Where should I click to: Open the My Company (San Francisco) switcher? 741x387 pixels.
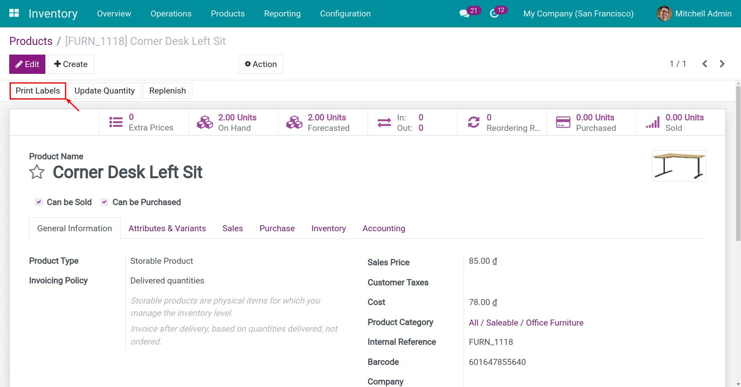click(578, 14)
